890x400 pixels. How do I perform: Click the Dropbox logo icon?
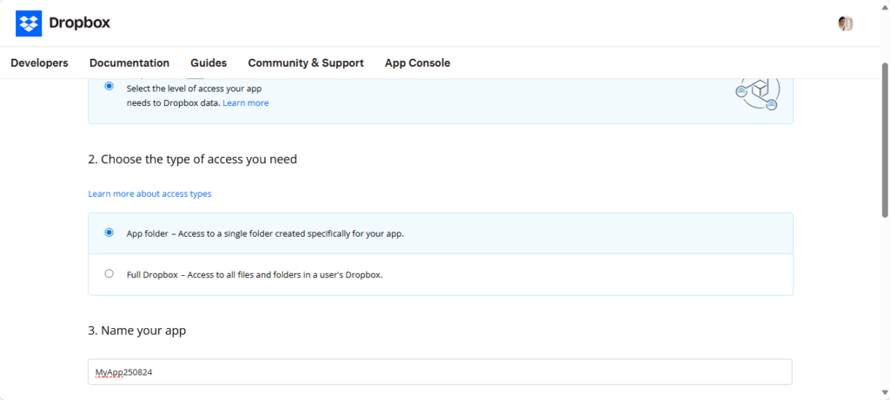pyautogui.click(x=29, y=23)
